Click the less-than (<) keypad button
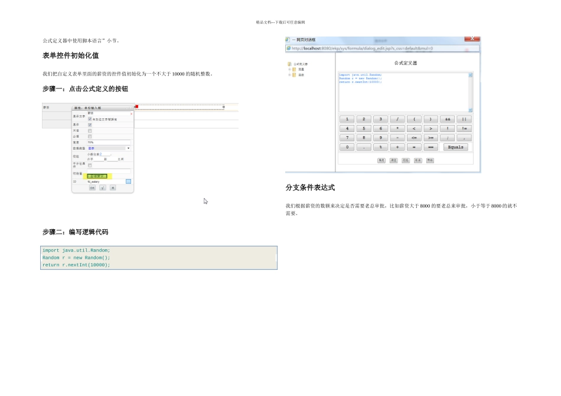Image resolution: width=561 pixels, height=396 pixels. (415, 128)
